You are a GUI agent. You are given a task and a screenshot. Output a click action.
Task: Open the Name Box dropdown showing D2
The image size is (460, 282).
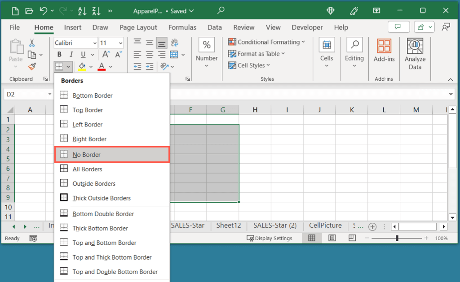pyautogui.click(x=49, y=94)
